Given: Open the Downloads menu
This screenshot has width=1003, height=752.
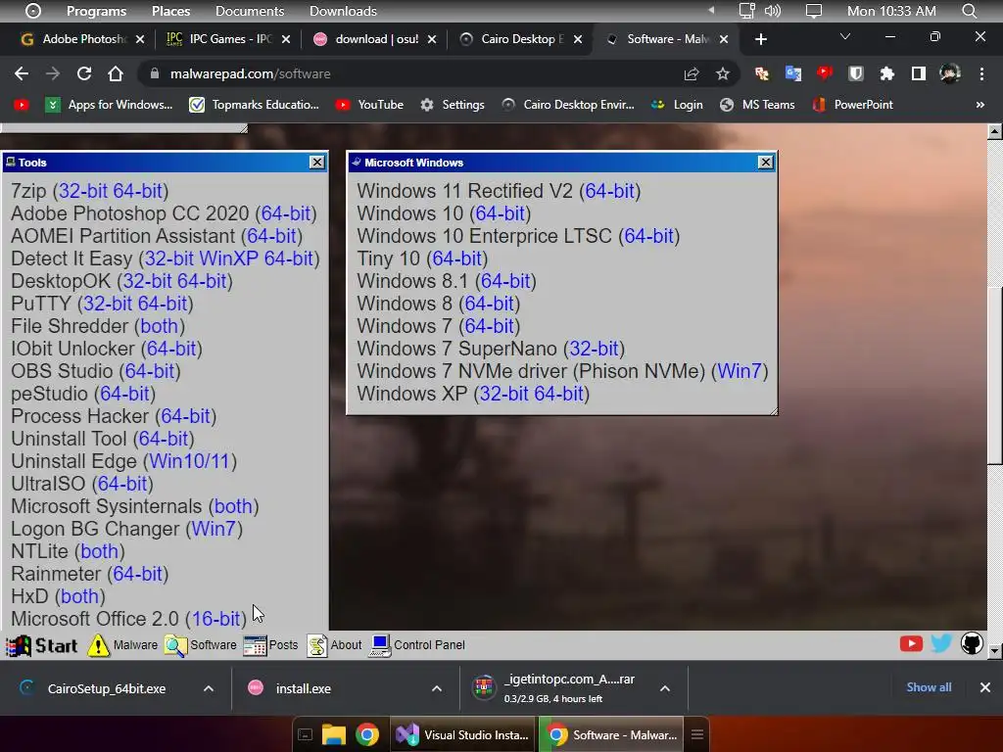Looking at the screenshot, I should click(343, 11).
